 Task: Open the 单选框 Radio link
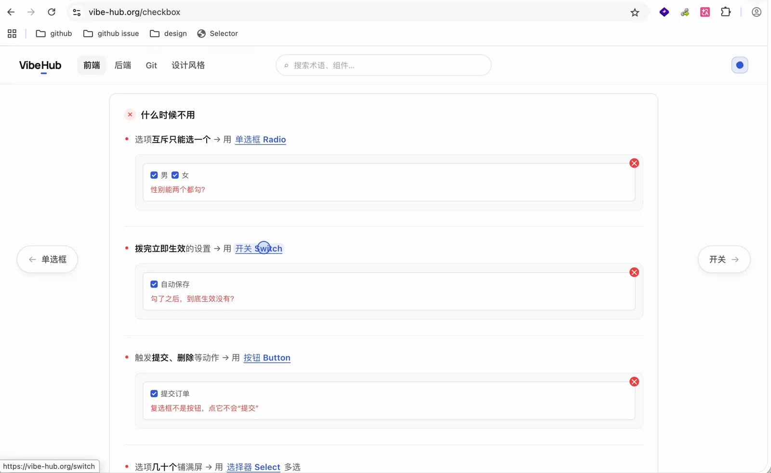pos(261,139)
